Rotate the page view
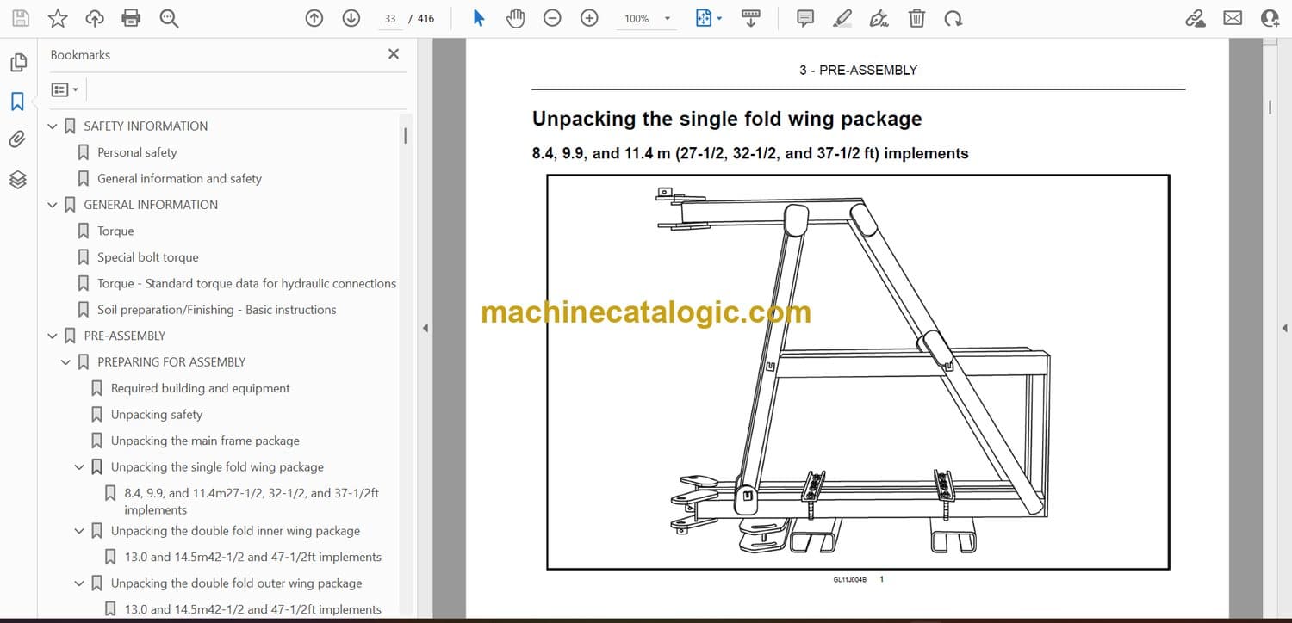This screenshot has width=1292, height=623. [953, 18]
